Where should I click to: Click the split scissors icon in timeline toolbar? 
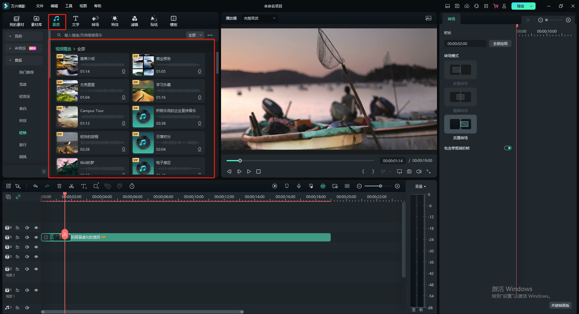tap(71, 186)
